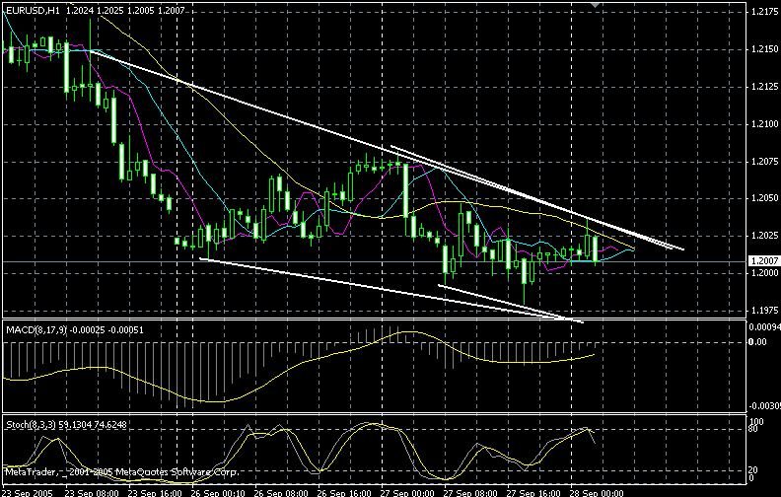Click the 27 Sep 00:00 time label

click(407, 493)
